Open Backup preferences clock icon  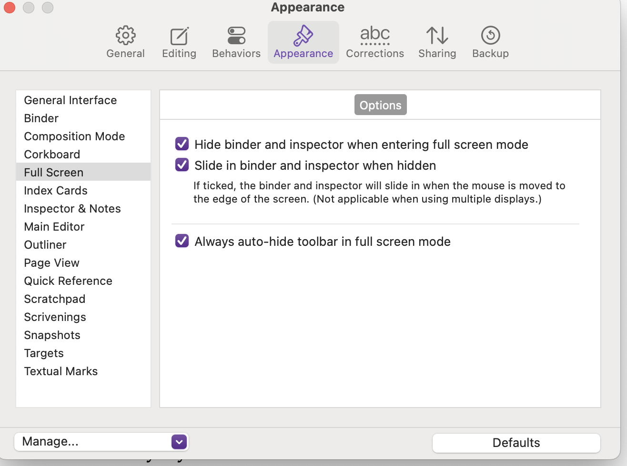490,36
